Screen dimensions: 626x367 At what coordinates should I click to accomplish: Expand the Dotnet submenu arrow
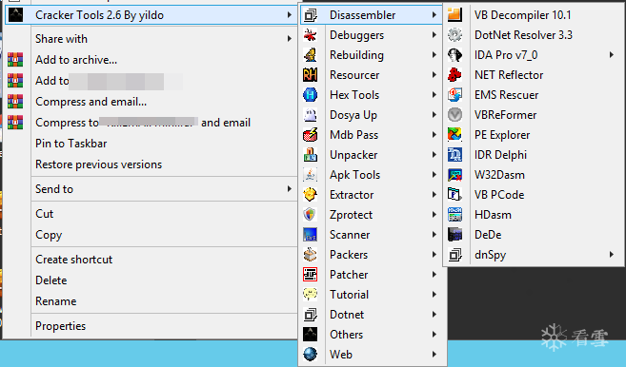[x=434, y=314]
